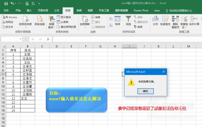Open the Name Box dropdown arrow

pos(21,39)
